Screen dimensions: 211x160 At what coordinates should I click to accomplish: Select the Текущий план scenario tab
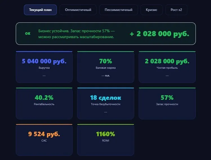pos(40,10)
